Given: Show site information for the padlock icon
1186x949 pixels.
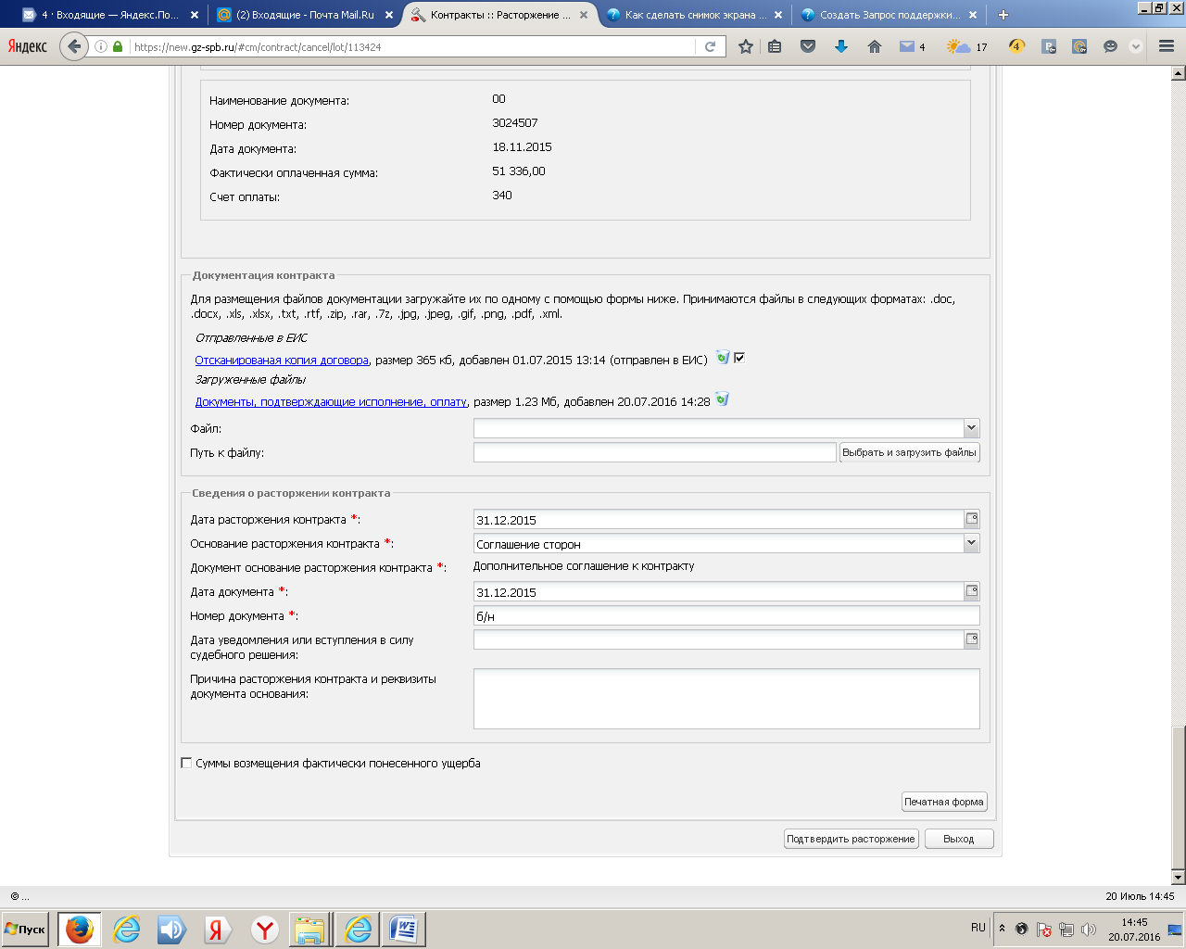Looking at the screenshot, I should (118, 46).
